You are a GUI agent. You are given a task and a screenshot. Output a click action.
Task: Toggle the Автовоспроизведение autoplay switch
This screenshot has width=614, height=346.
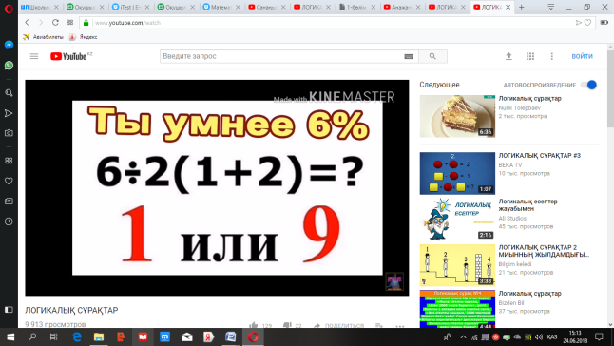coord(588,85)
